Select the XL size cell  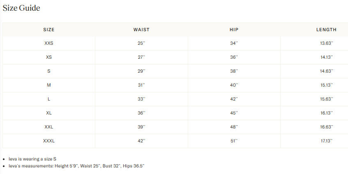point(49,113)
